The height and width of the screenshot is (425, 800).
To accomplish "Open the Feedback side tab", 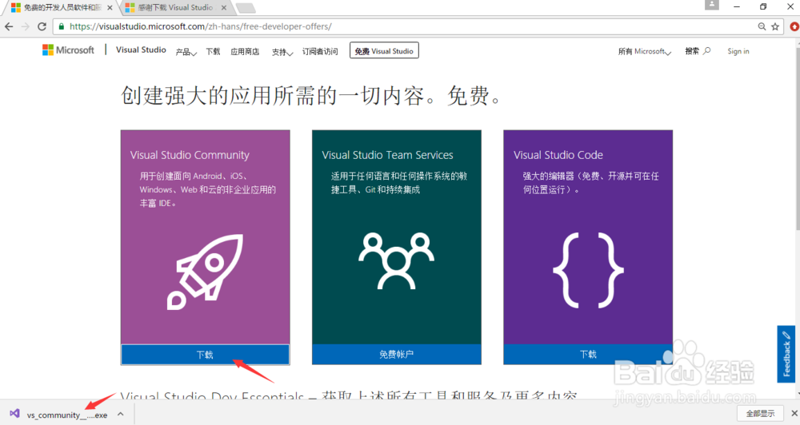I will pos(786,354).
